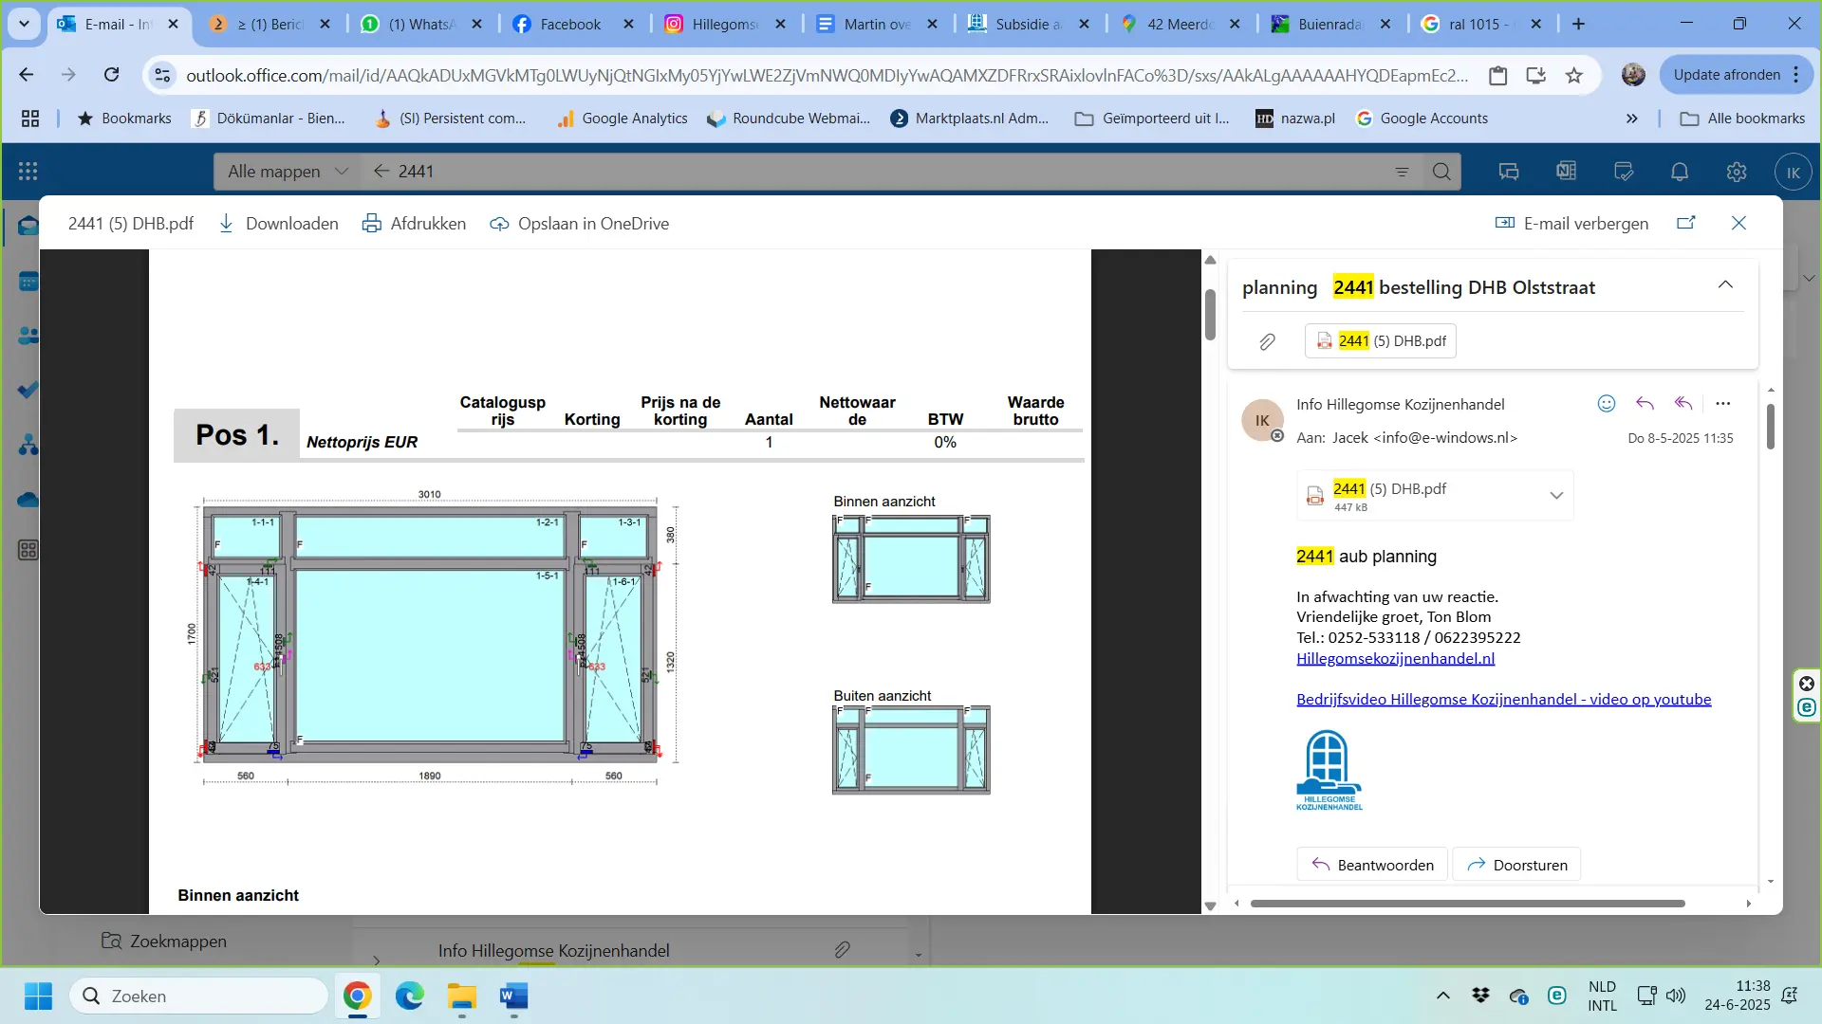Screen dimensions: 1822x1024
Task: Open the Alle mappen folder dropdown
Action: pos(288,172)
